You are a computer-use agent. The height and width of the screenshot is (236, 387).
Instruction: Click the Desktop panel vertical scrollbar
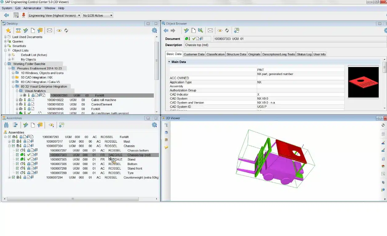click(157, 61)
